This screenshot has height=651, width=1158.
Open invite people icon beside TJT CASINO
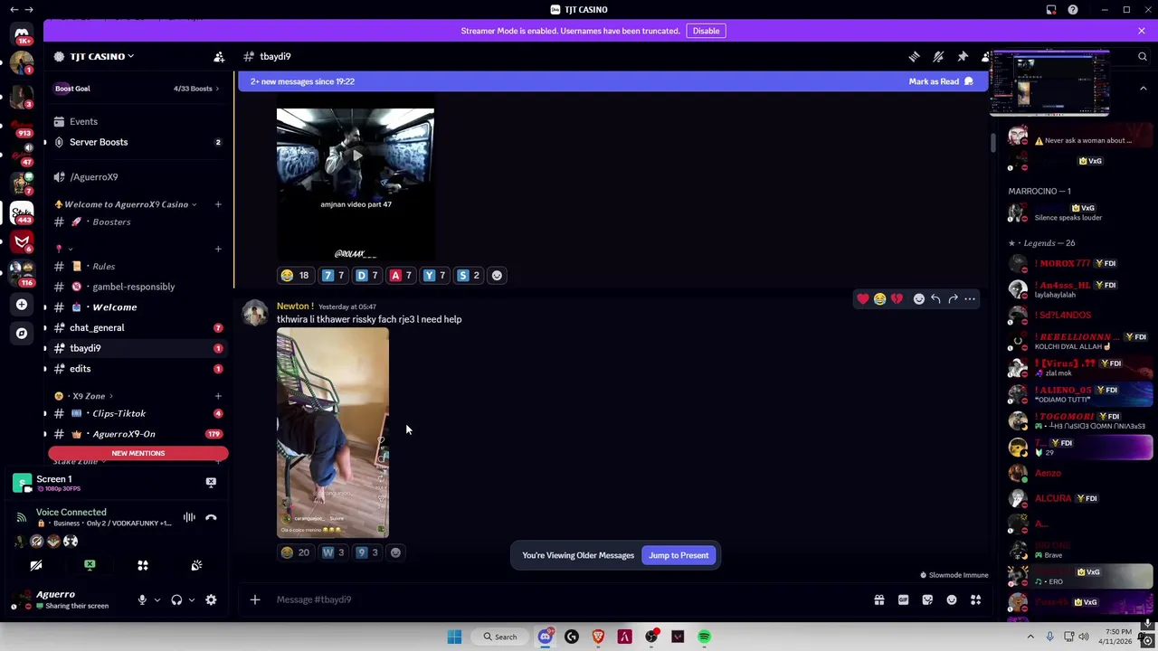coord(219,56)
